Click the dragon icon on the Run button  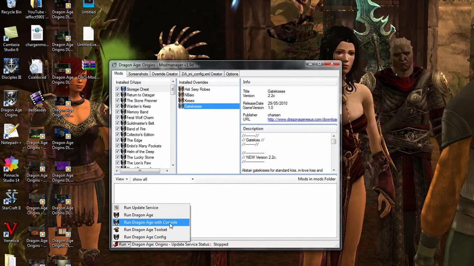[x=115, y=244]
